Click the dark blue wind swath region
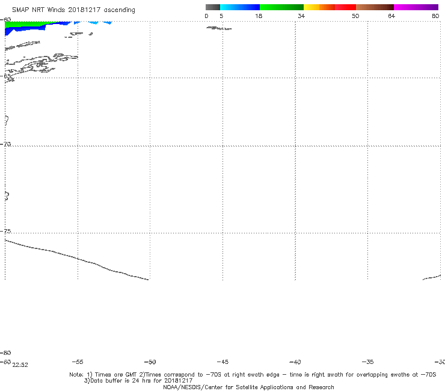 [x=25, y=29]
